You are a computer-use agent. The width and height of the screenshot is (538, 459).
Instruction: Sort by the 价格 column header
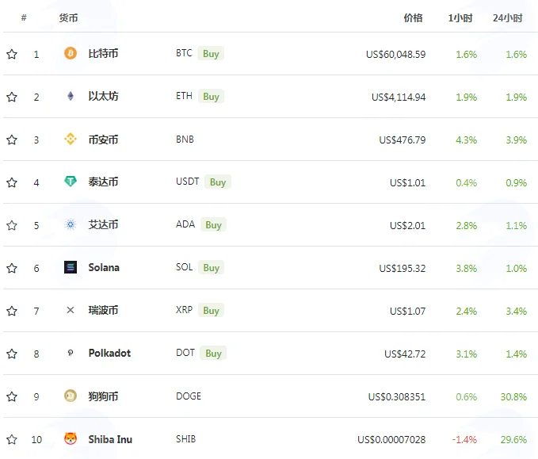(x=413, y=18)
